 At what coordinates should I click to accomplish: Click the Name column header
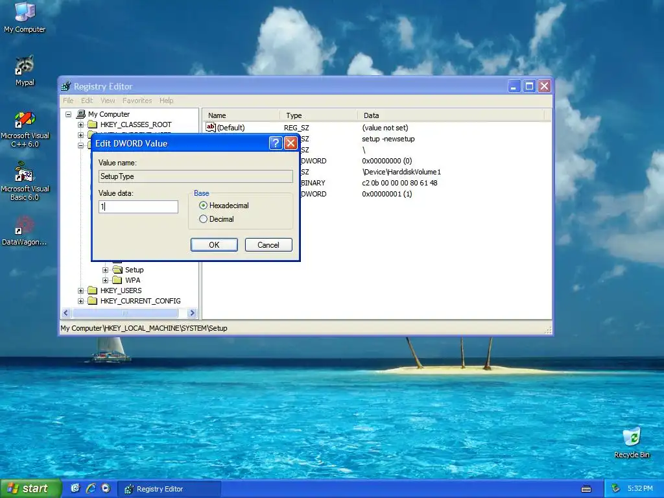[241, 115]
